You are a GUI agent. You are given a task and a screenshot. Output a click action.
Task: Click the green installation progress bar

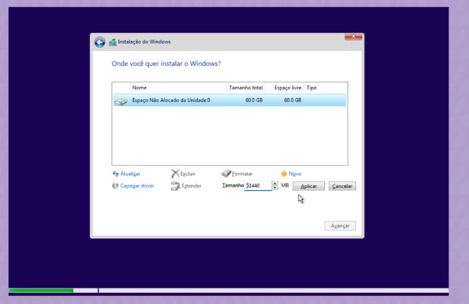click(x=41, y=290)
